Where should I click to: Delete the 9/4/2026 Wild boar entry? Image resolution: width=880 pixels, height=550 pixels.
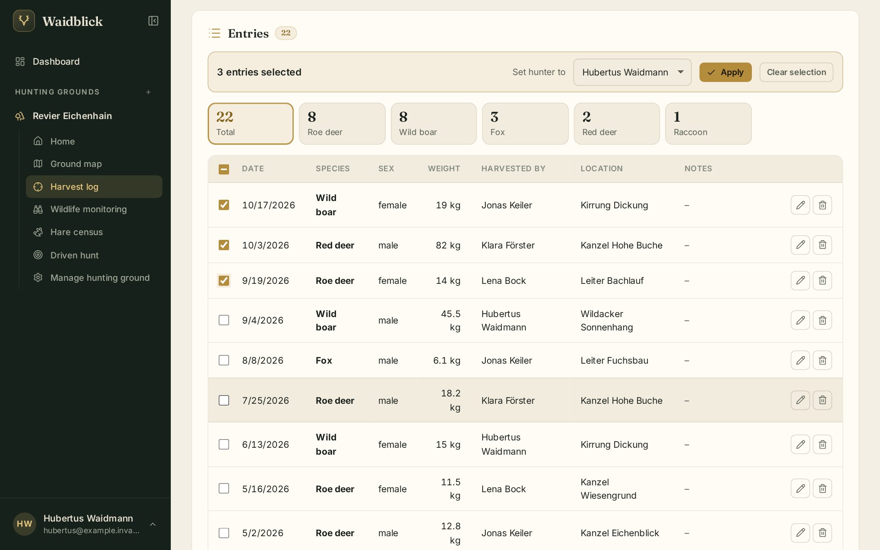pos(822,320)
